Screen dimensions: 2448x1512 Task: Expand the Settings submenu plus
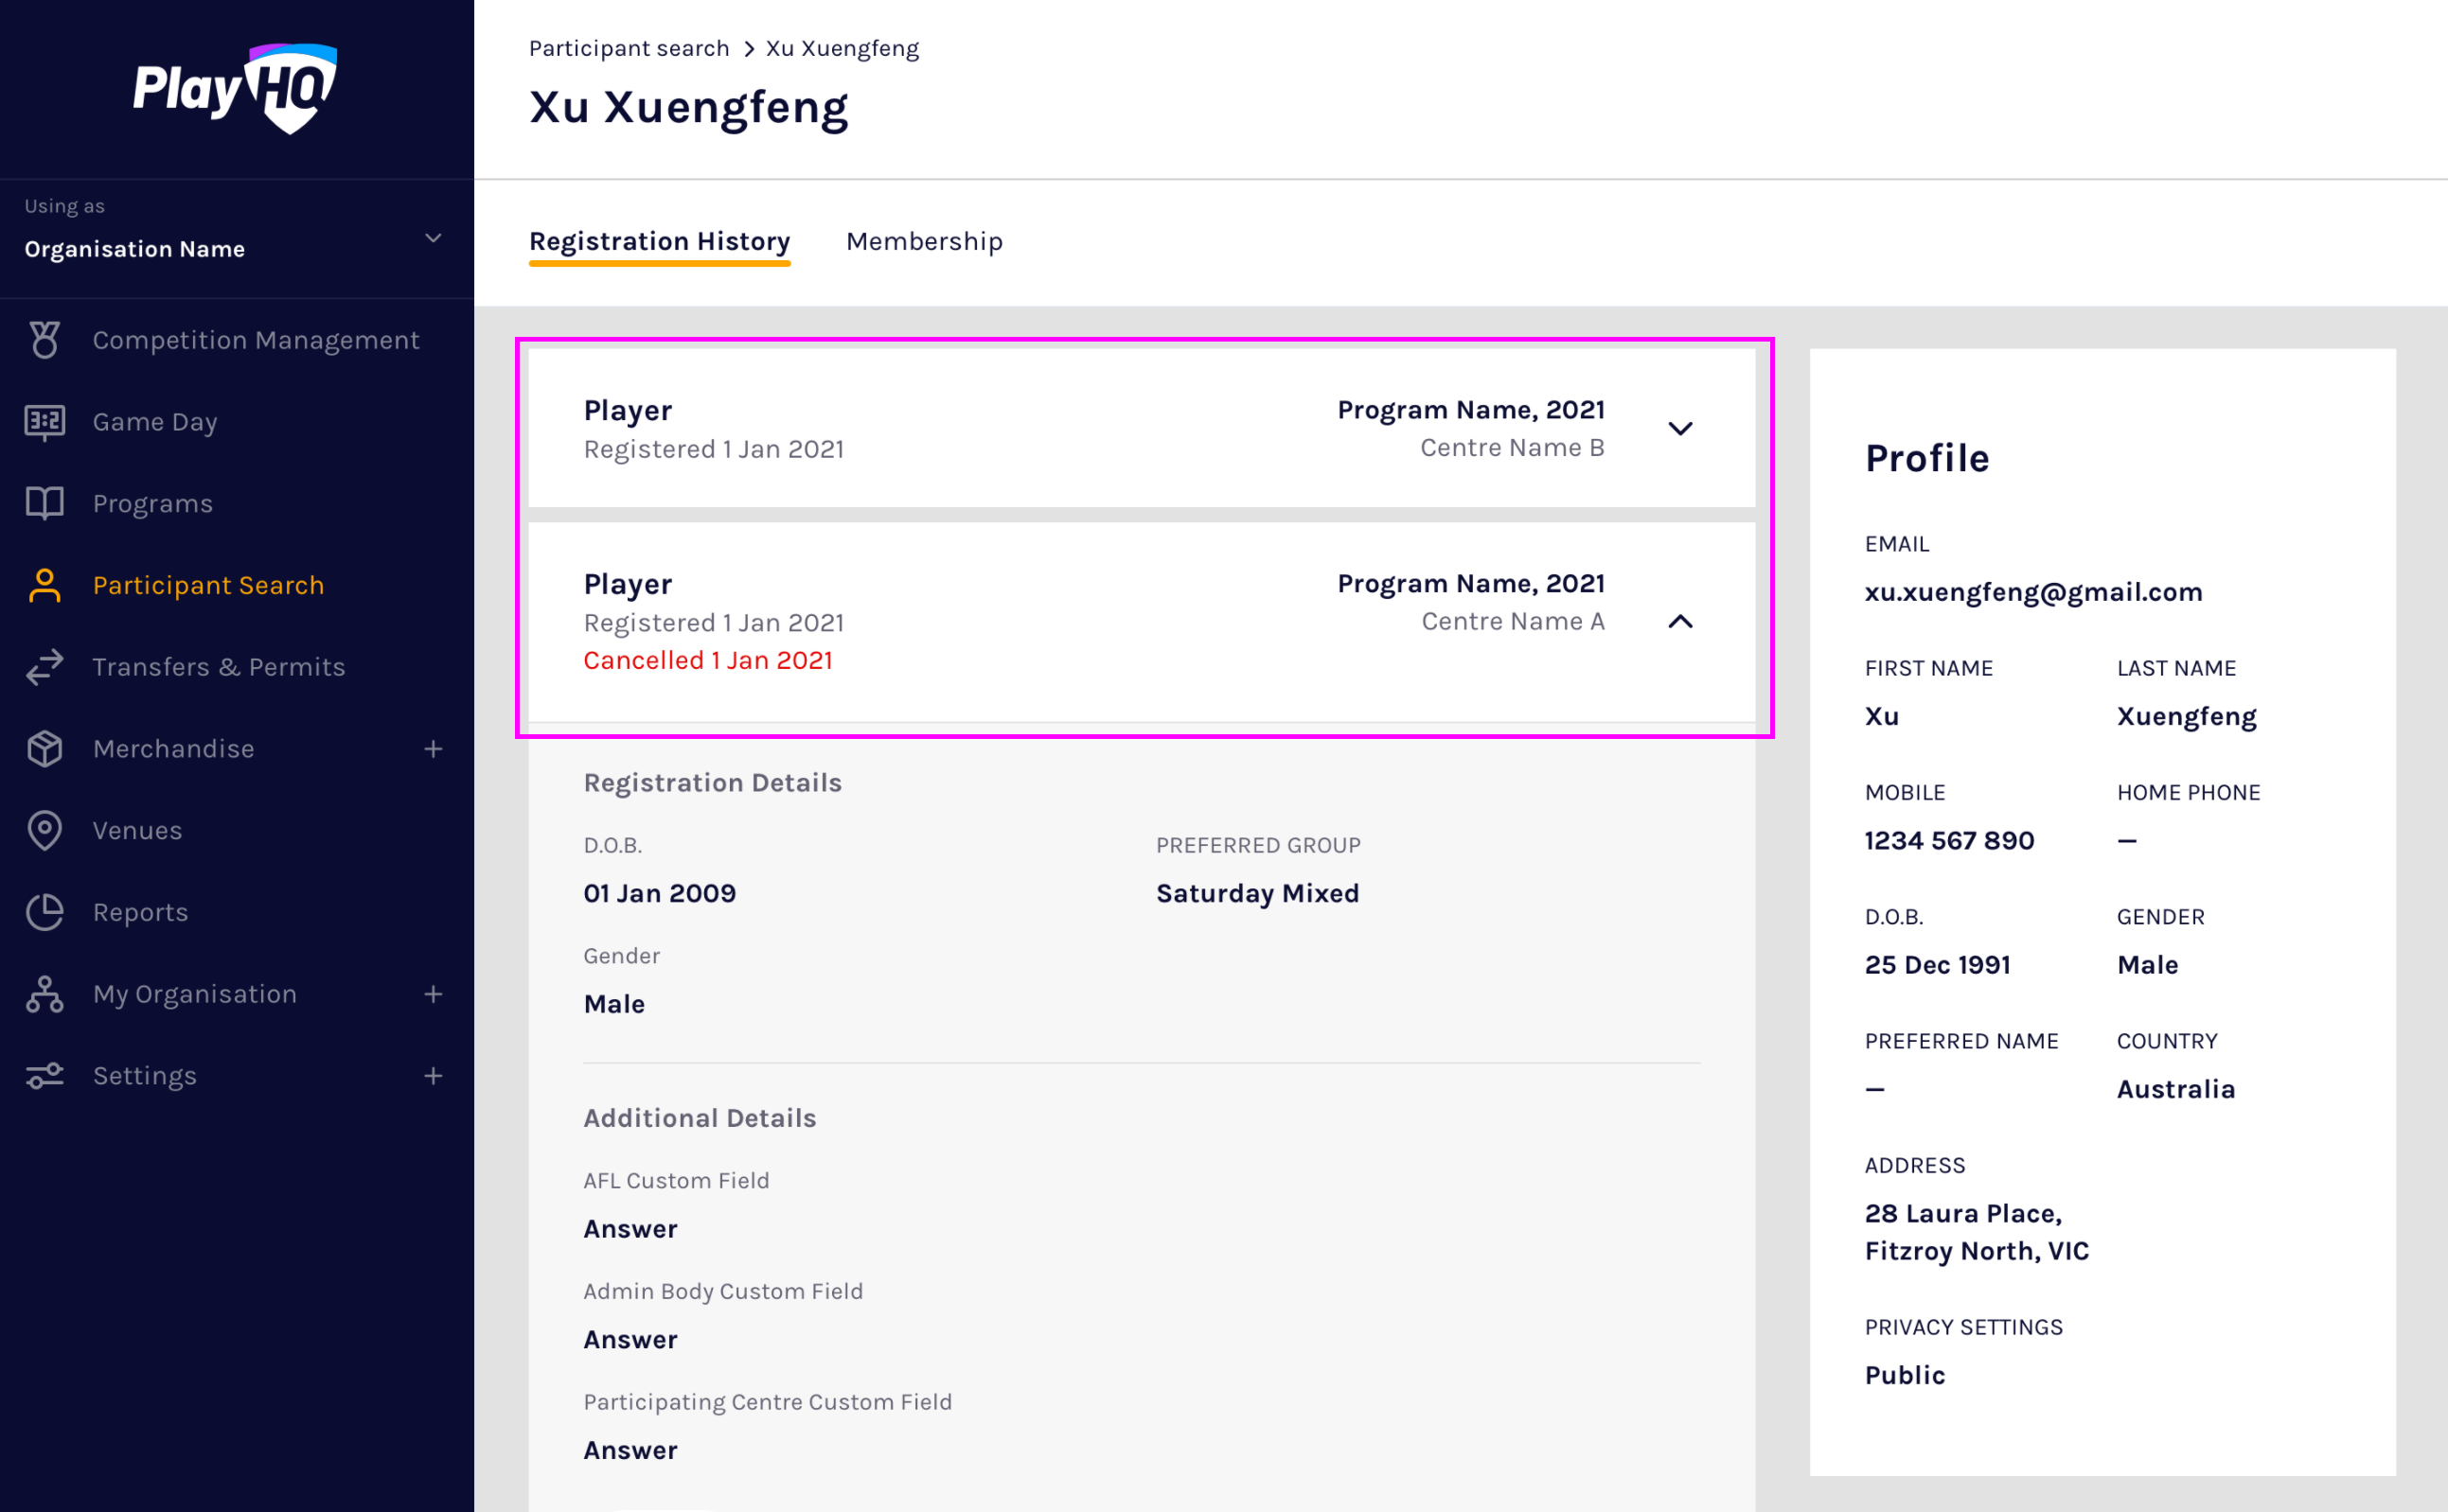(x=434, y=1076)
